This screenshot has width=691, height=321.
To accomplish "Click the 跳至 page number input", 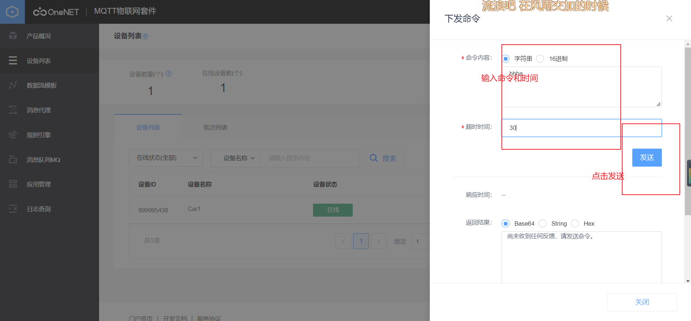I will (421, 241).
